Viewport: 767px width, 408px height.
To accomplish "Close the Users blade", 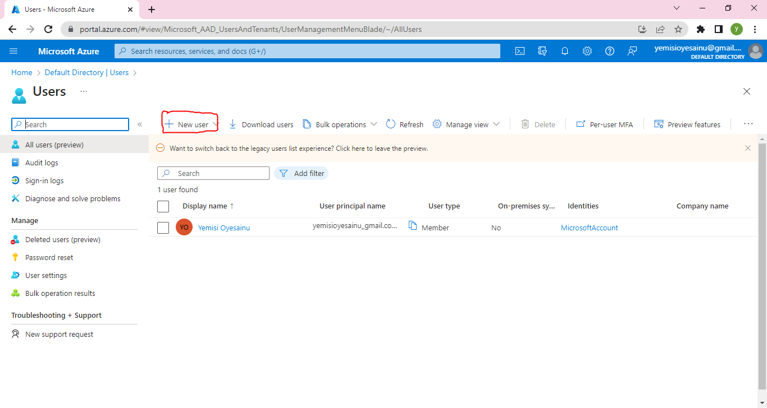I will [x=747, y=91].
